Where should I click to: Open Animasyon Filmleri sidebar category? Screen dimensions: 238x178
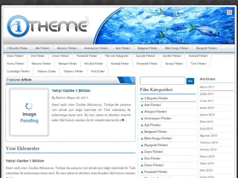pyautogui.click(x=158, y=118)
